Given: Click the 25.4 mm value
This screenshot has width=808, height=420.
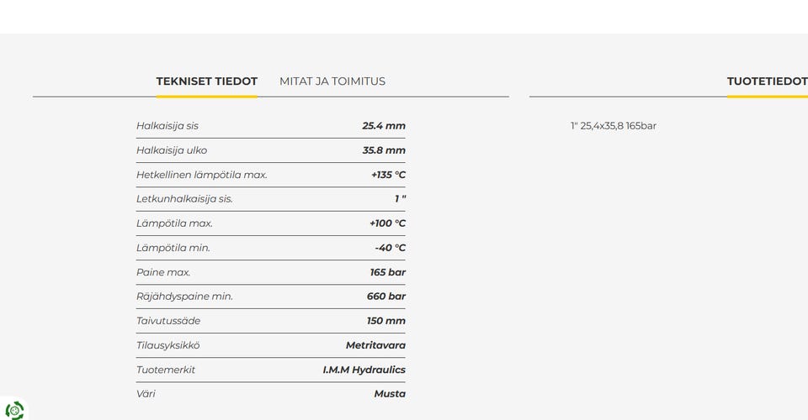Looking at the screenshot, I should 384,126.
